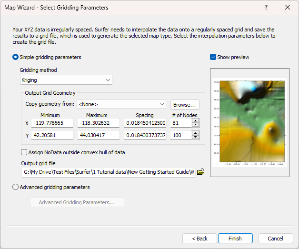This screenshot has width=299, height=249.
Task: Enable Assign NoData outside convex hull
Action: pos(24,152)
